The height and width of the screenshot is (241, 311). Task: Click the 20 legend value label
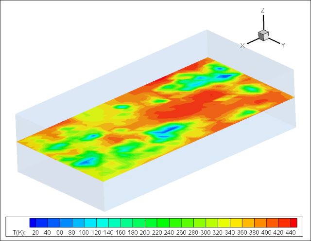coord(35,233)
